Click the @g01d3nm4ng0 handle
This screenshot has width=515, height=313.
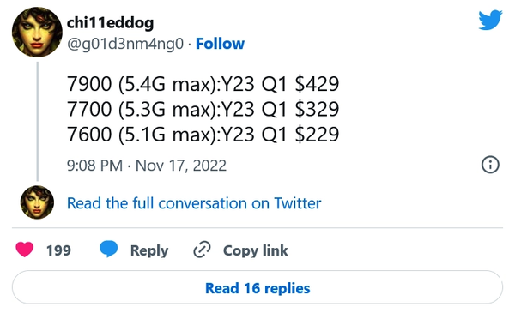pos(125,44)
